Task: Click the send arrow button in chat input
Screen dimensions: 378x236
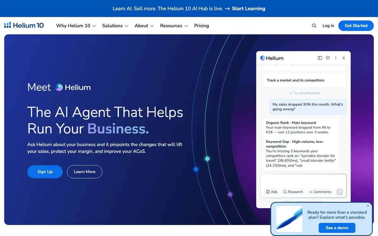Action: [339, 192]
